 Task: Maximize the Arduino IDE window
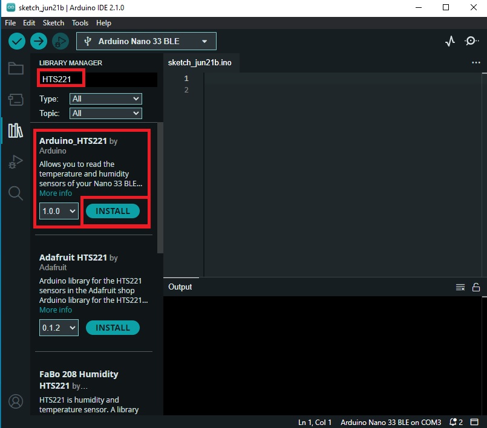click(x=446, y=7)
